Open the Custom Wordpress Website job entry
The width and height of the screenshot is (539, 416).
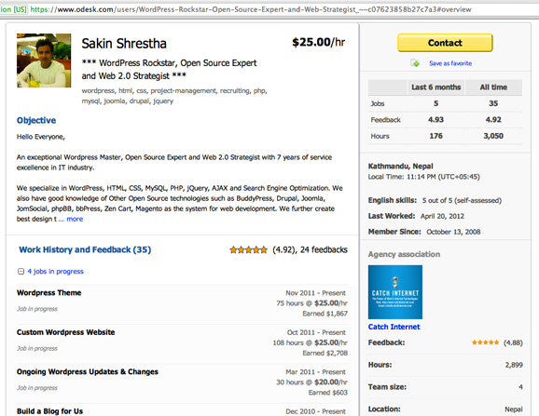coord(65,332)
